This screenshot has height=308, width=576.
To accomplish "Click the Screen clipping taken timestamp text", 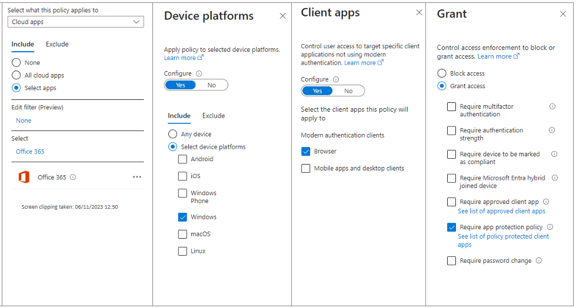I will tap(69, 207).
